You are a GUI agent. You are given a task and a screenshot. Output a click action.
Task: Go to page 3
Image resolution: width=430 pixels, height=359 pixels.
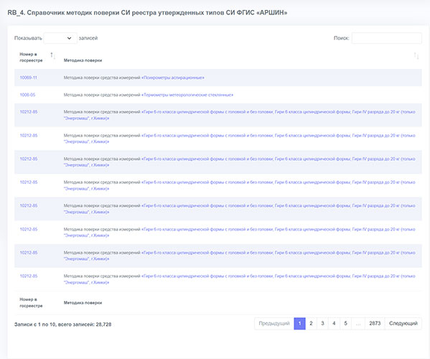322,323
